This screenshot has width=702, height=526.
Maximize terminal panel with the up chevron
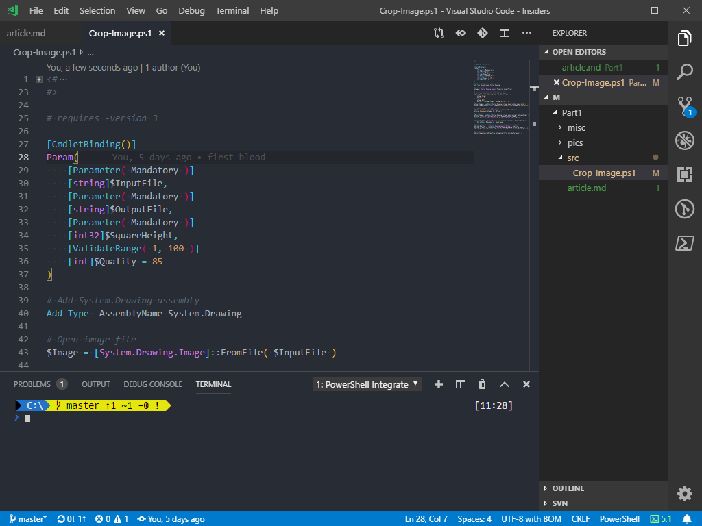[505, 384]
